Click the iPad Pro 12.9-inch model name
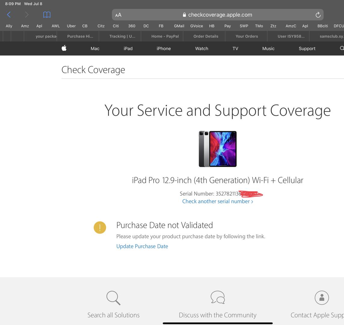Image resolution: width=344 pixels, height=325 pixels. (x=218, y=180)
